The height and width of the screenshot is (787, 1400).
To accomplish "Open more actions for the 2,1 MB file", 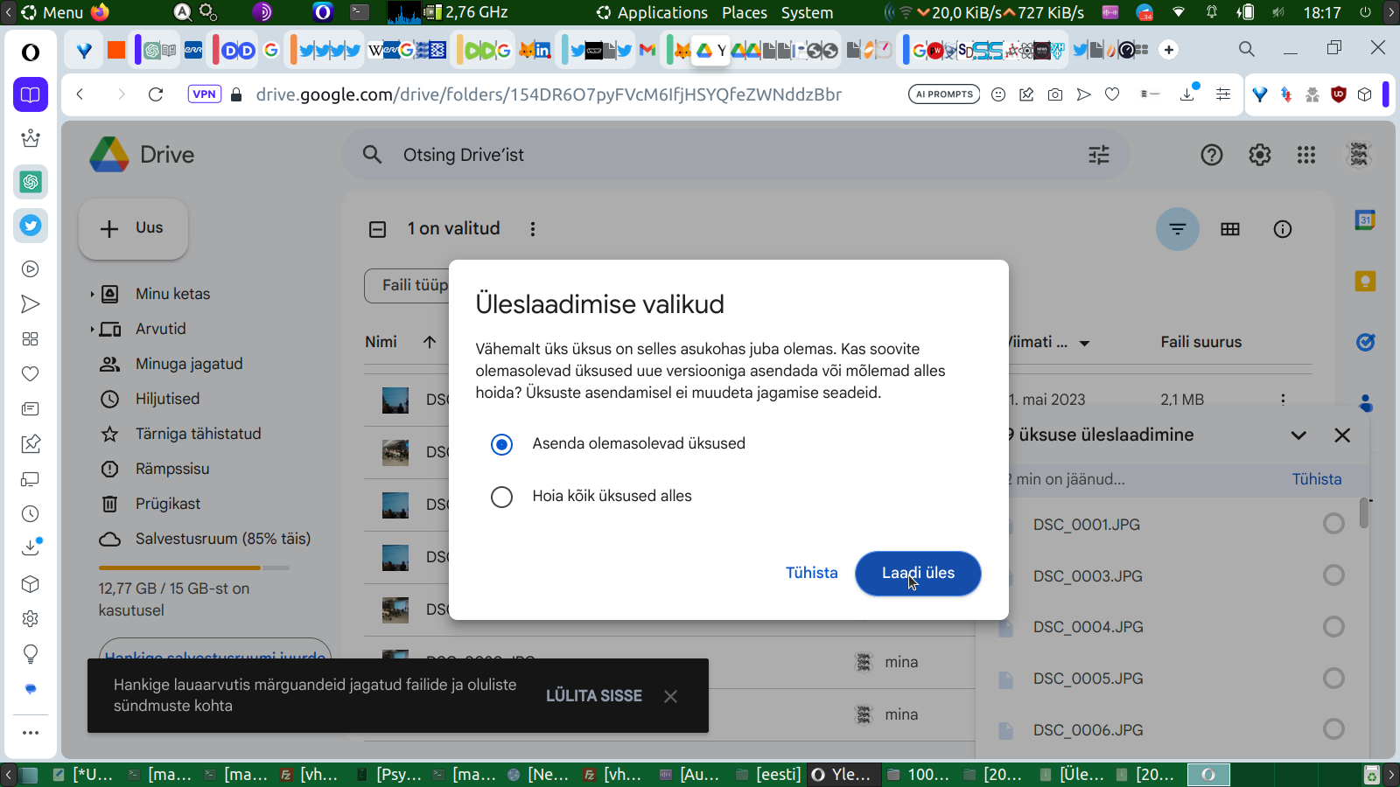I will click(1283, 400).
